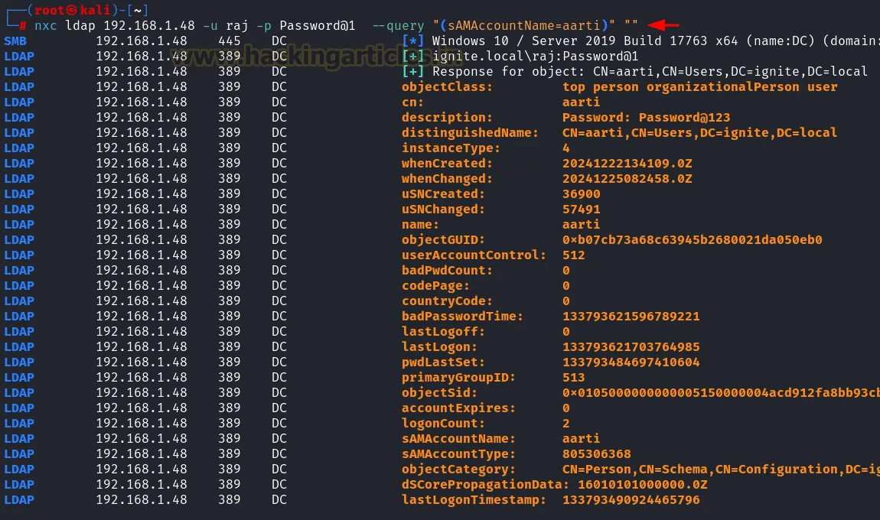This screenshot has width=880, height=520.
Task: Click the primaryGroupID value 513
Action: 573,377
